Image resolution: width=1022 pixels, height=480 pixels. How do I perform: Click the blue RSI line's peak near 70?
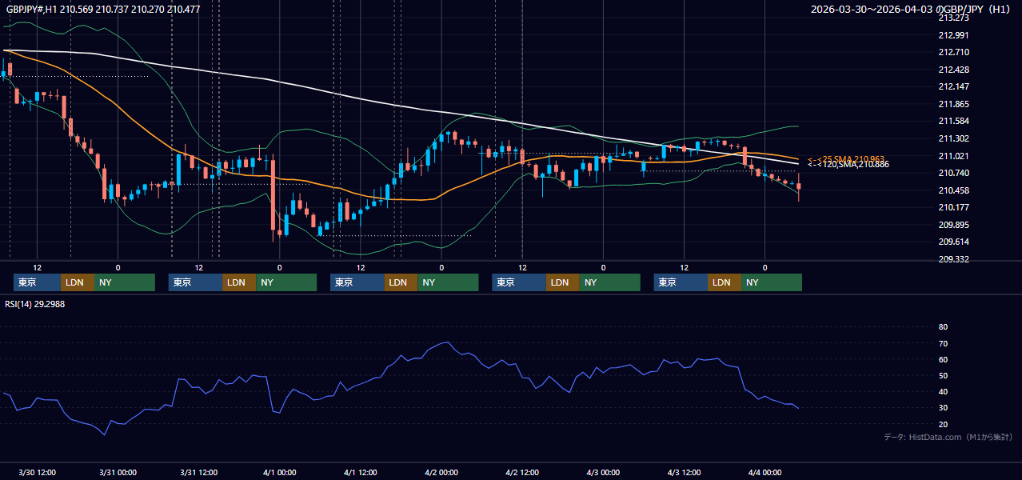pos(448,342)
